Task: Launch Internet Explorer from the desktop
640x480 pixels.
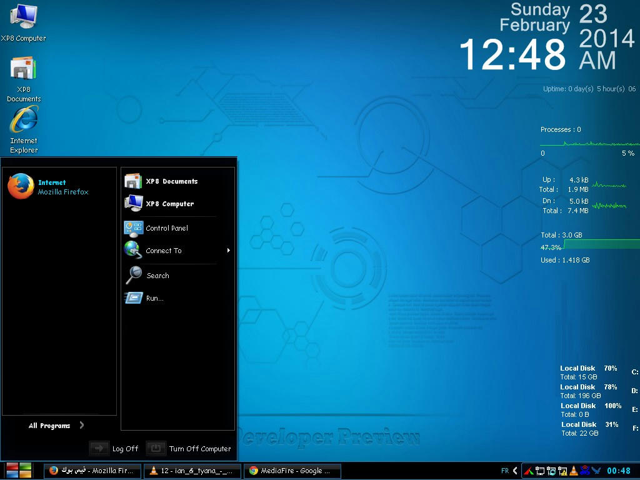Action: (24, 130)
